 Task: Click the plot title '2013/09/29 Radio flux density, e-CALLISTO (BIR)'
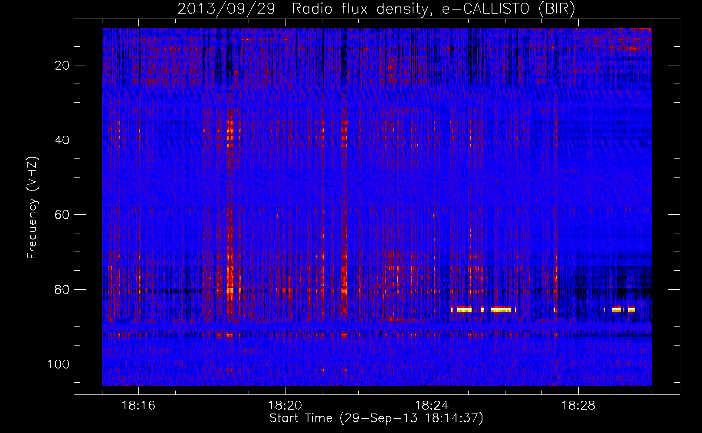click(376, 9)
